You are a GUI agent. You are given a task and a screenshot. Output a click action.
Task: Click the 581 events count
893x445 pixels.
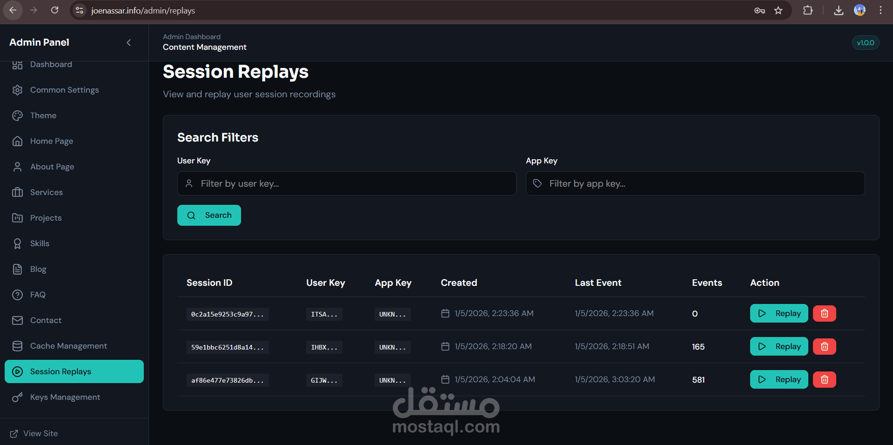click(x=698, y=380)
